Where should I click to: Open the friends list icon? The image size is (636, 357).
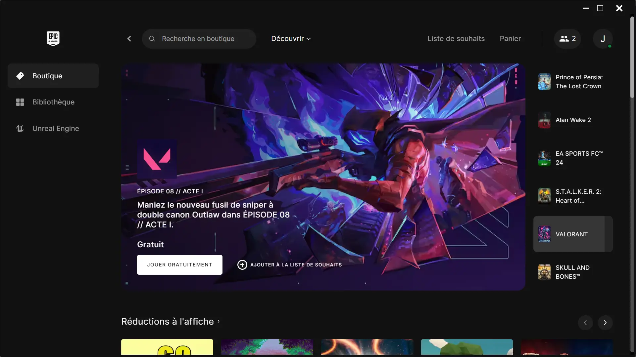(567, 39)
